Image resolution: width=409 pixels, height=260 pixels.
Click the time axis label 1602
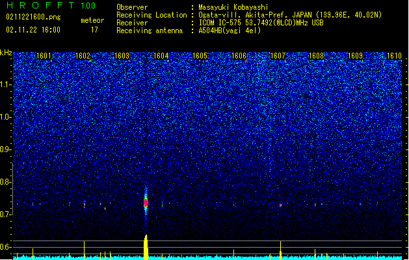tap(83, 55)
